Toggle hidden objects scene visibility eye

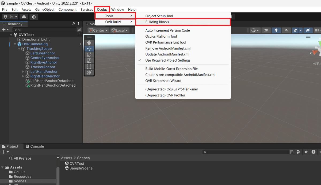pyautogui.click(x=308, y=30)
